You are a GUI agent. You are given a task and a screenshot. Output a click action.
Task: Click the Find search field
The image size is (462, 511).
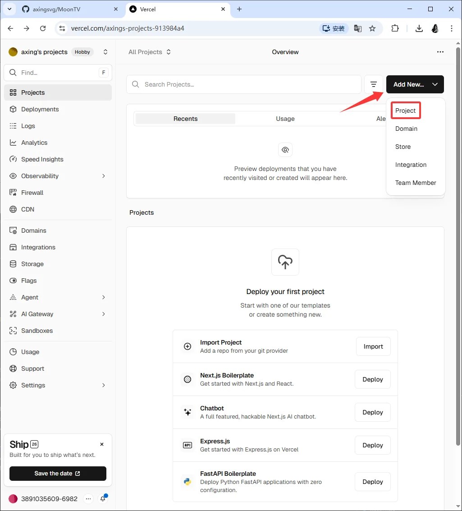pos(58,73)
